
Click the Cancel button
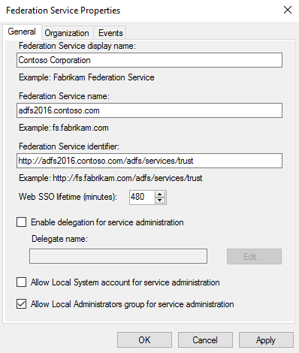205,340
